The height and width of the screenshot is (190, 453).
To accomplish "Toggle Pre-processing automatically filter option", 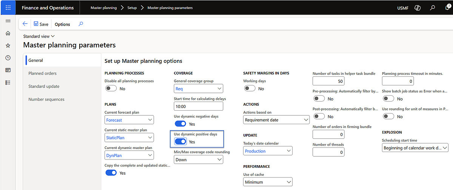I will [319, 99].
